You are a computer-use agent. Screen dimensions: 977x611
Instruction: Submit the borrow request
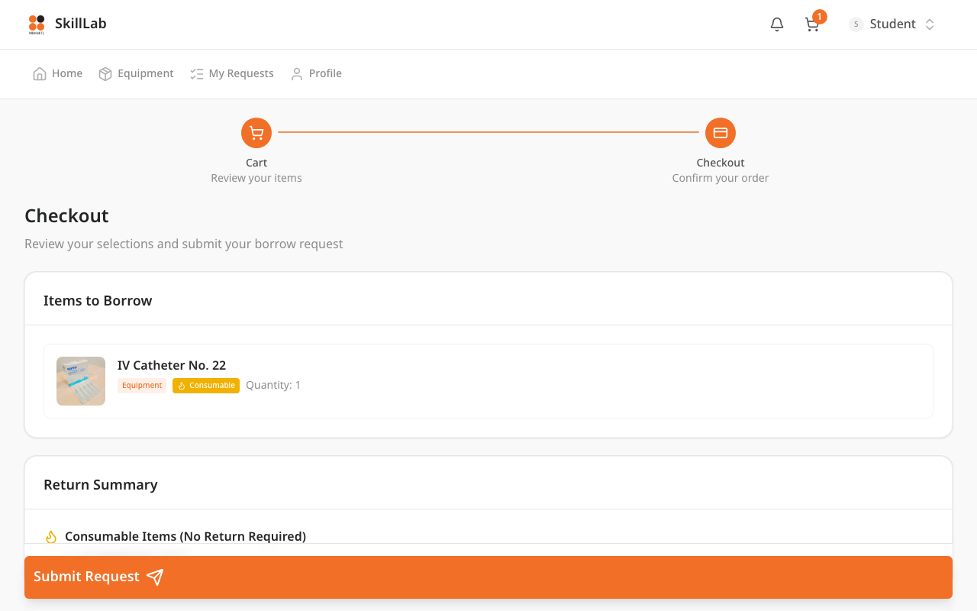point(488,577)
